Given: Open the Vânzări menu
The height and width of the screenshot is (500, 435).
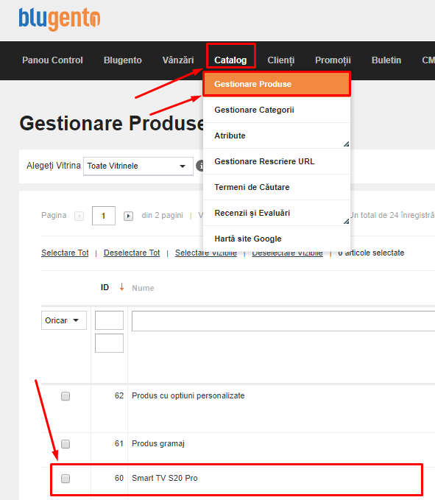Looking at the screenshot, I should [x=178, y=60].
